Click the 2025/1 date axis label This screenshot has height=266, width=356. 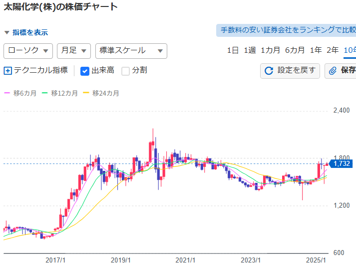point(316,260)
